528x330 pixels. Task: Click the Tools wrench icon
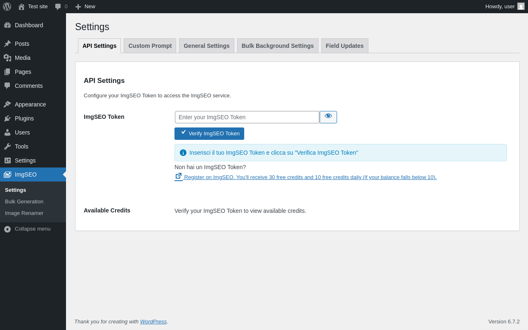(x=7, y=146)
